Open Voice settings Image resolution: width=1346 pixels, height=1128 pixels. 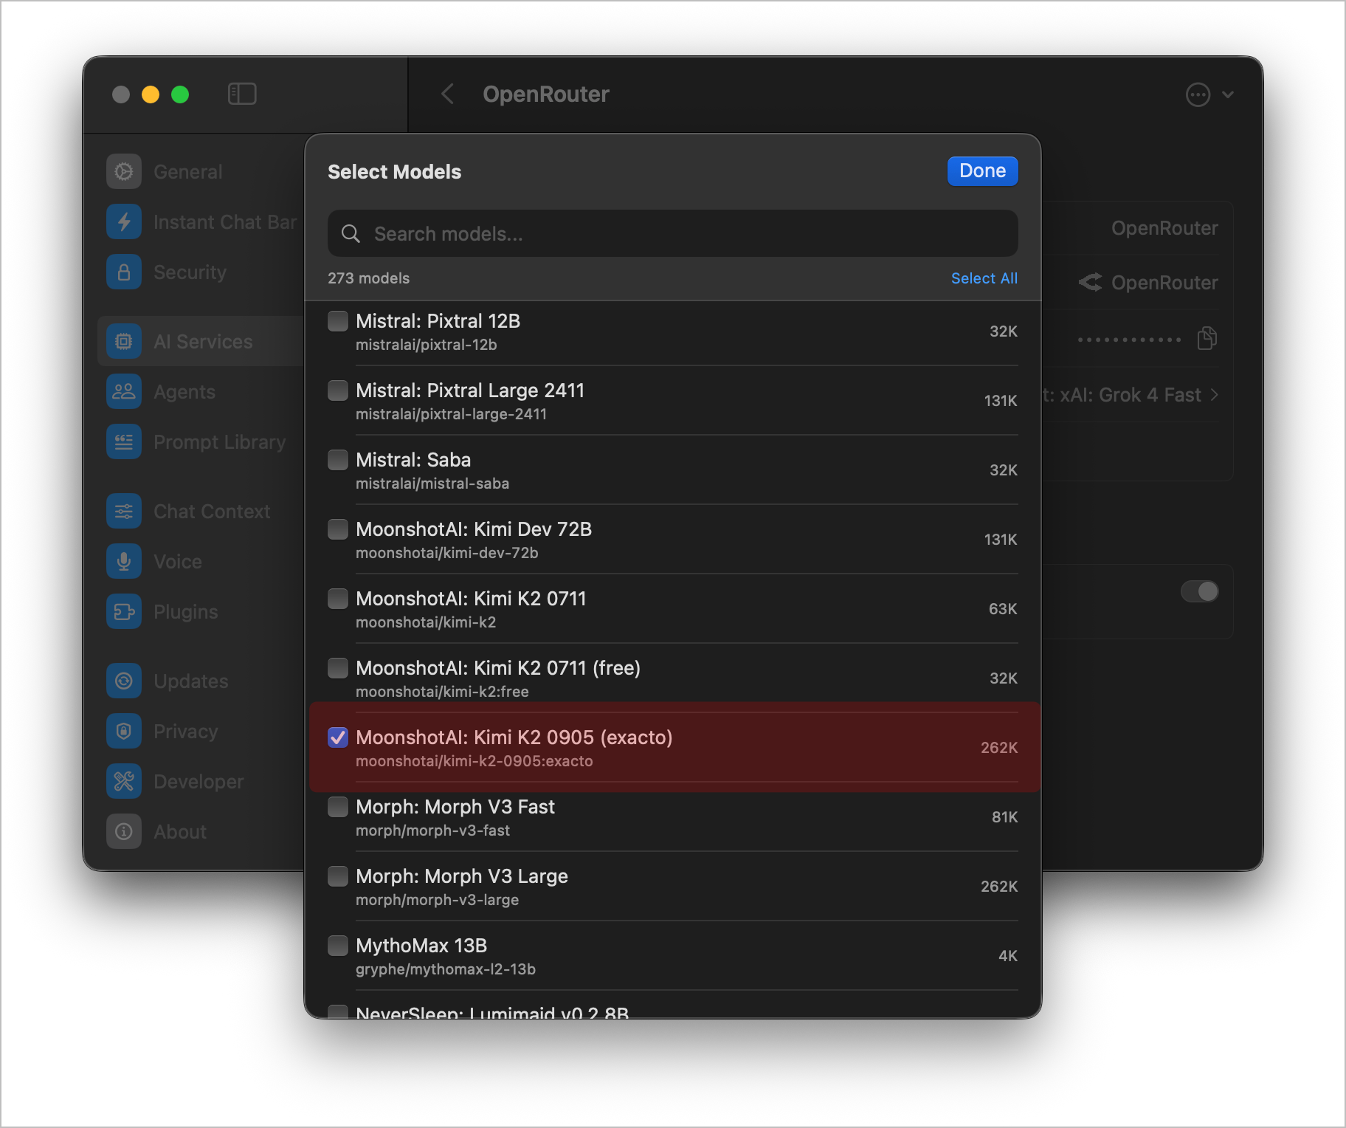pos(178,562)
